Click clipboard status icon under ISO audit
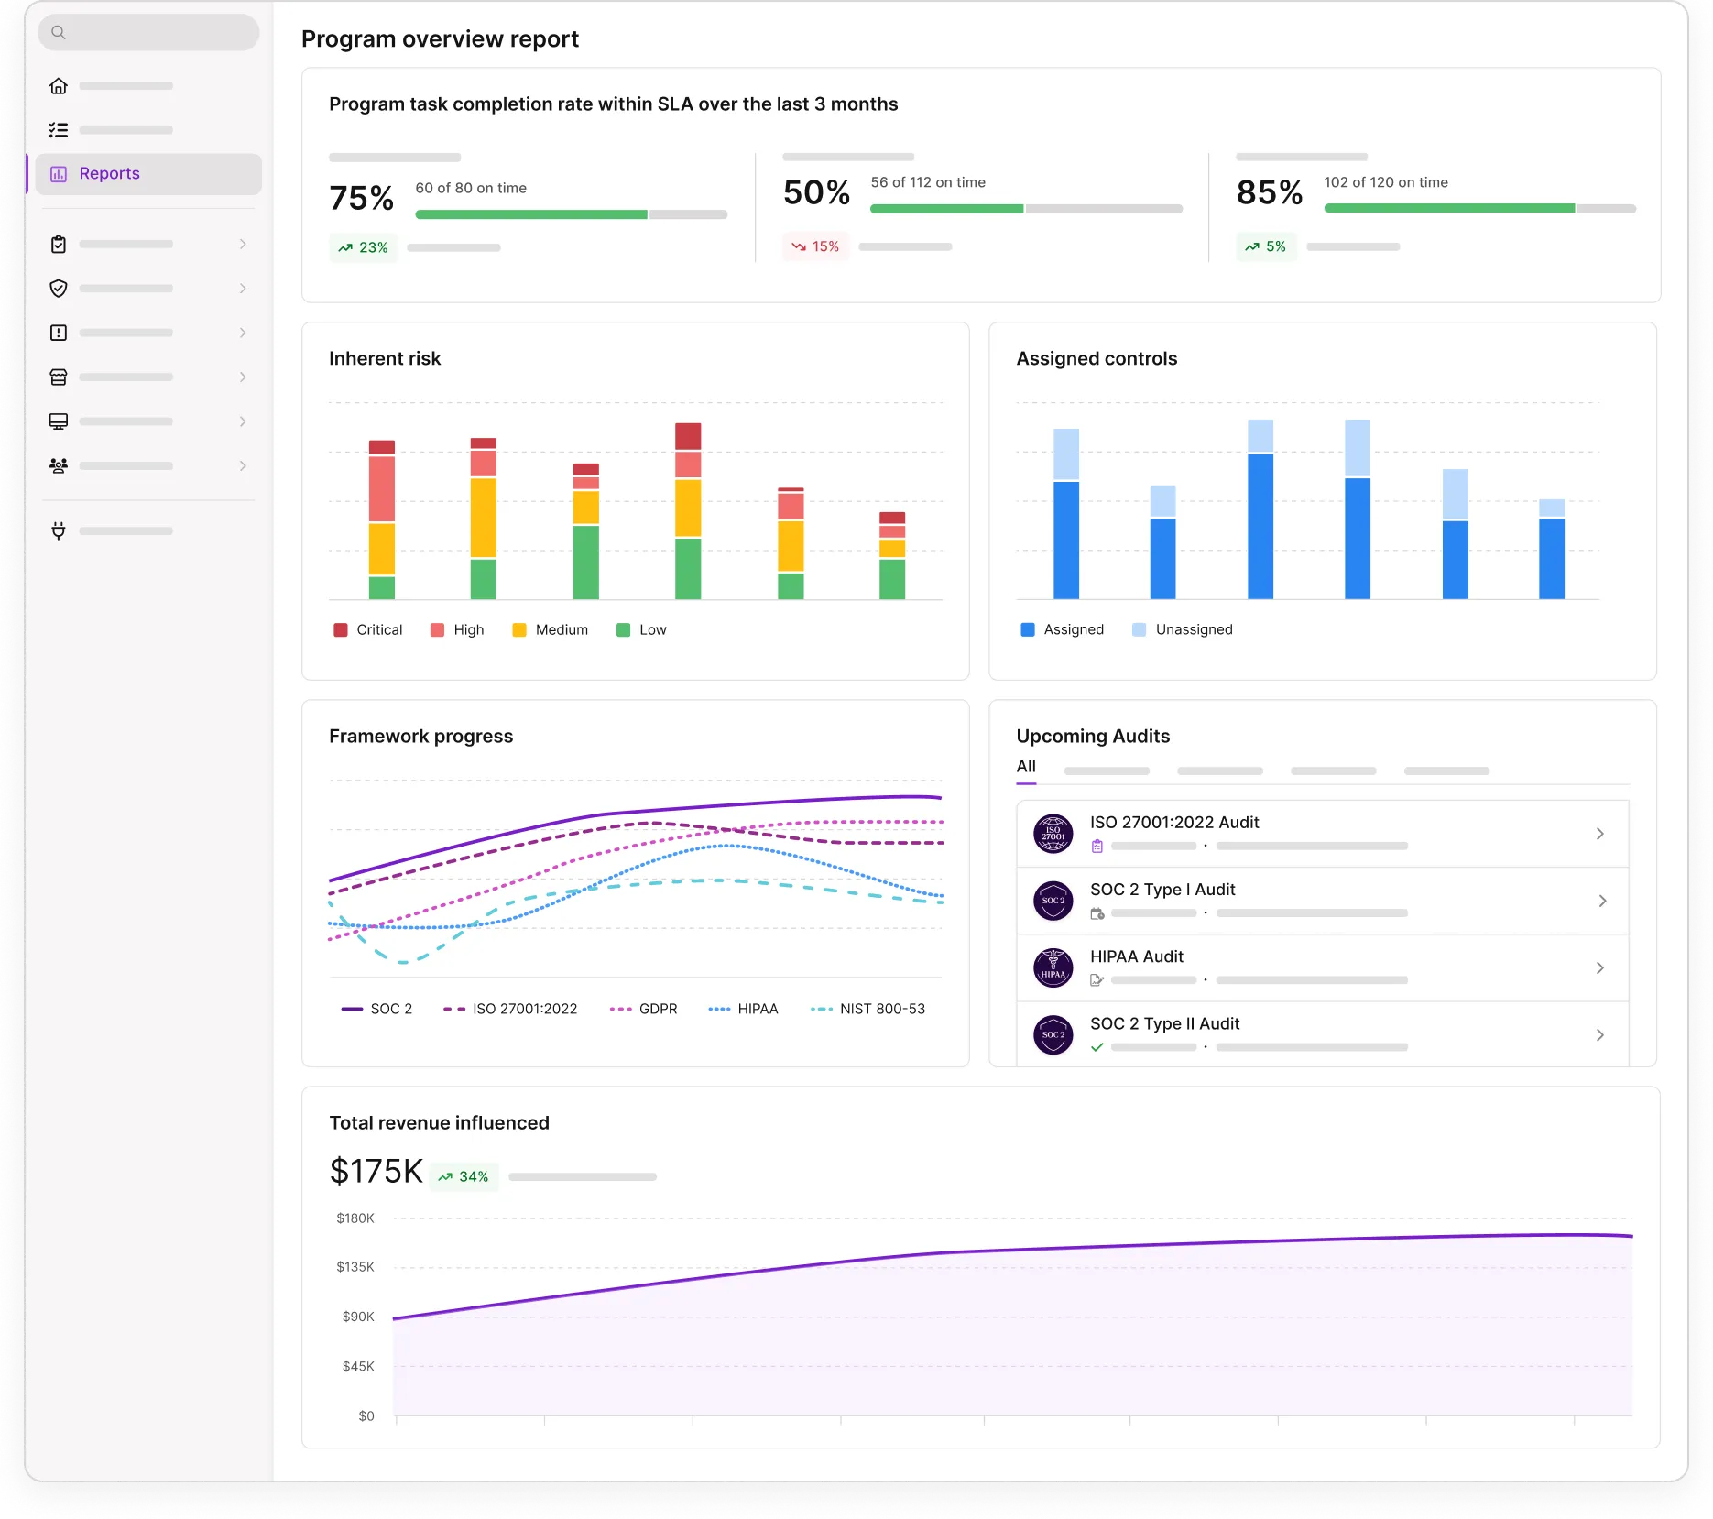The height and width of the screenshot is (1519, 1713). click(x=1097, y=847)
